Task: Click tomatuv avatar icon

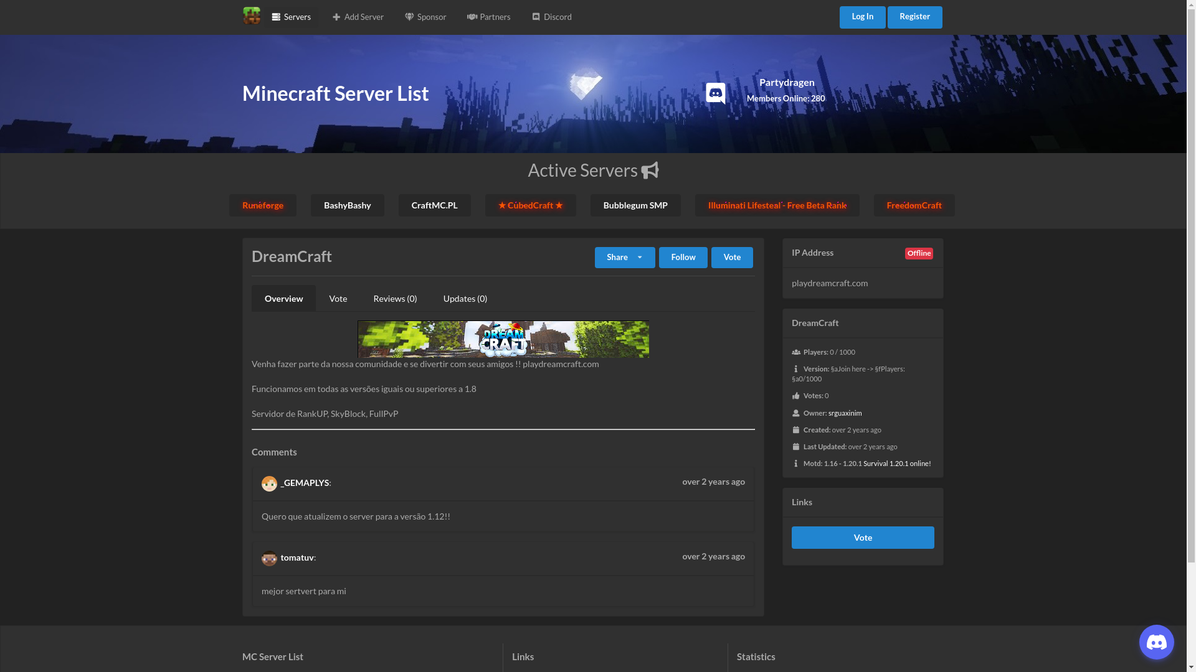Action: tap(269, 558)
